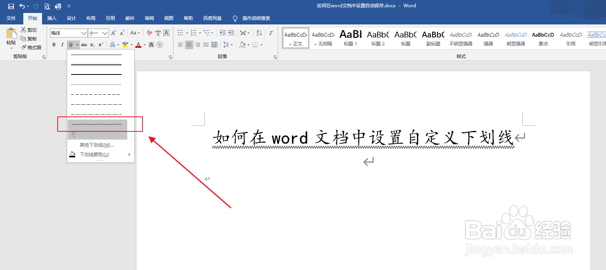Apply the 副标题 subtitle style

[433, 38]
